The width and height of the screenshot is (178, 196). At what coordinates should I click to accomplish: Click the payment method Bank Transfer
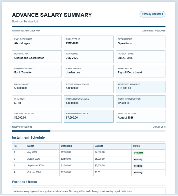click(x=23, y=73)
